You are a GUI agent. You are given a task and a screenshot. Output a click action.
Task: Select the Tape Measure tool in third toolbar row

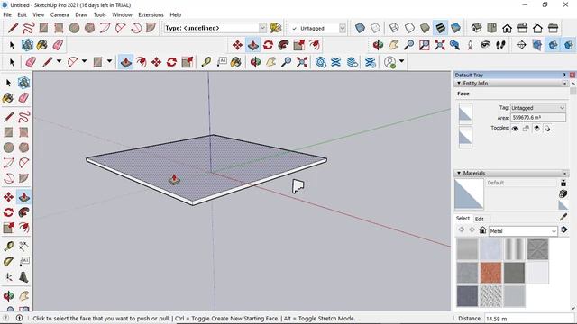click(206, 62)
